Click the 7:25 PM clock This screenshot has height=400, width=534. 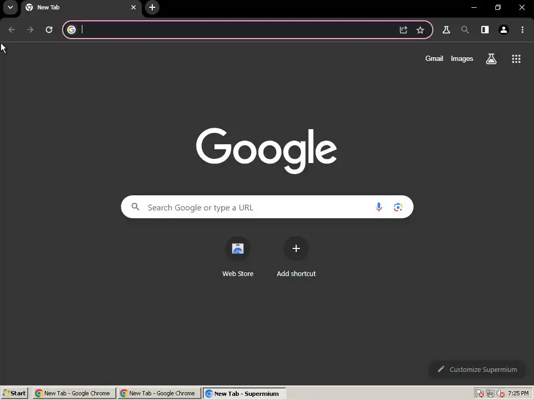point(518,393)
